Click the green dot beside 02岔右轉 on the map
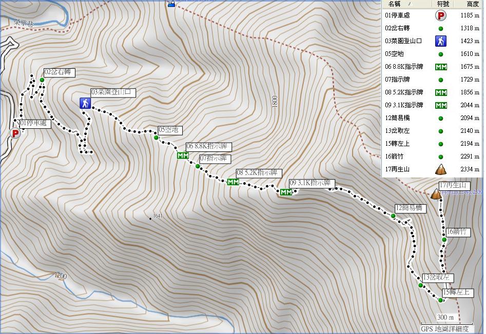 42,80
